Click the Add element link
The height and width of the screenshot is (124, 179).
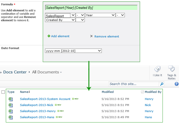(x=60, y=36)
